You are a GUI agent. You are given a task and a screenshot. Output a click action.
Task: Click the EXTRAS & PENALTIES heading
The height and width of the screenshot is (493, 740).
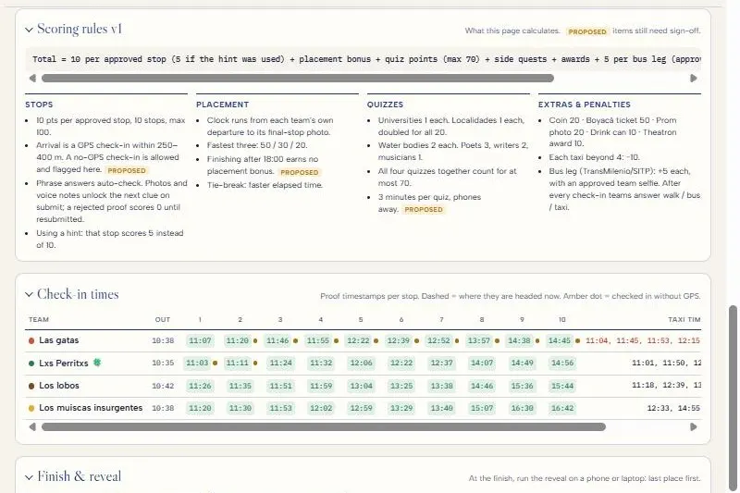585,105
